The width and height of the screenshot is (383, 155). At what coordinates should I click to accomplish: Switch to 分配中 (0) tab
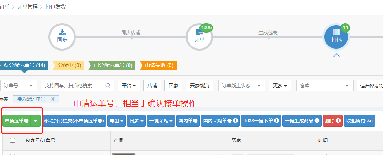[69, 66]
